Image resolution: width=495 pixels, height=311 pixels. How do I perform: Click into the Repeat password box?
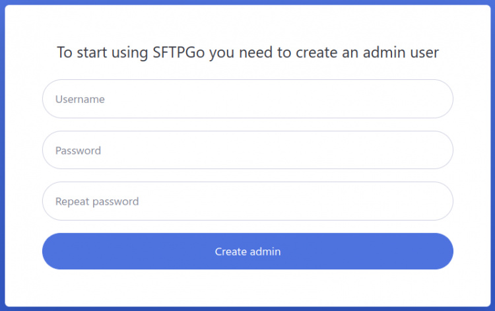(x=247, y=201)
